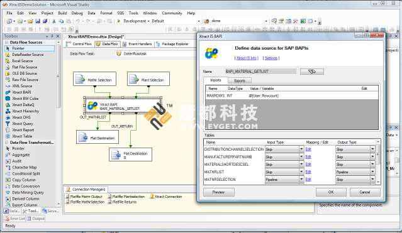The image size is (402, 233).
Task: Select Character Map transformation
Action: tap(25, 168)
